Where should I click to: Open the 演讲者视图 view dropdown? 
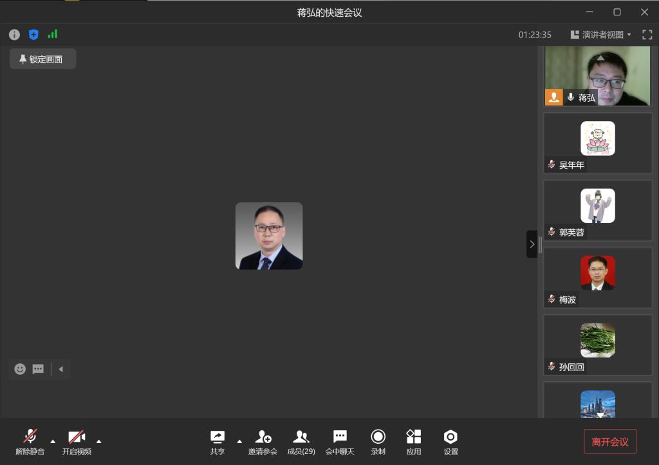[601, 35]
